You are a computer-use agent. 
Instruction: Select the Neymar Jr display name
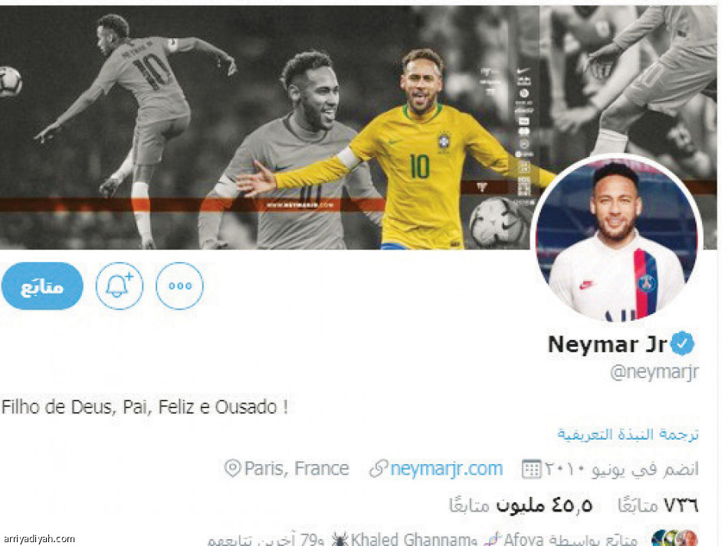pyautogui.click(x=607, y=344)
